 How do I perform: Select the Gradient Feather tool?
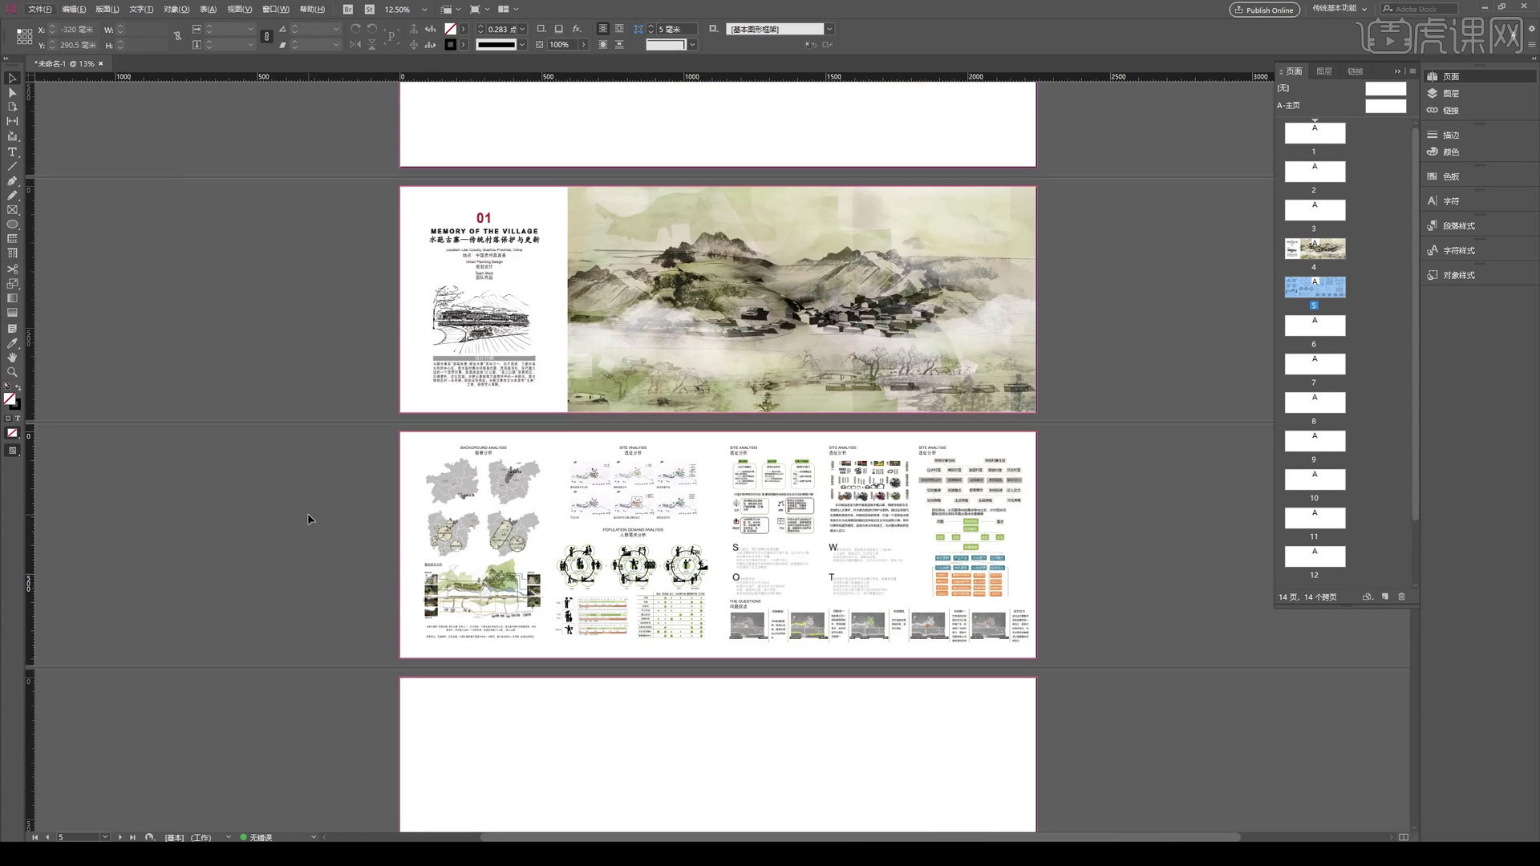[12, 313]
